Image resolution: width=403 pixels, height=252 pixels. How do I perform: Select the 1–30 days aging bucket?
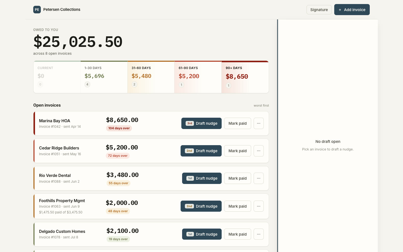click(x=104, y=77)
